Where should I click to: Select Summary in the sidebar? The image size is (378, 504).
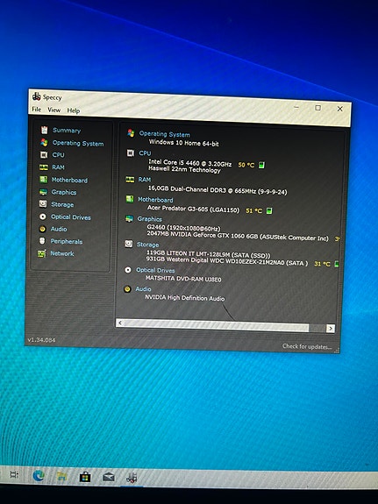(67, 131)
